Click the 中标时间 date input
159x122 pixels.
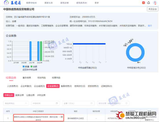(x=45, y=103)
